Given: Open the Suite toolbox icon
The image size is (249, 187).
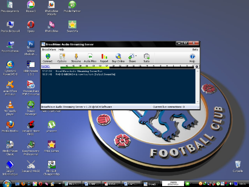Looking at the screenshot, I should (x=146, y=58).
